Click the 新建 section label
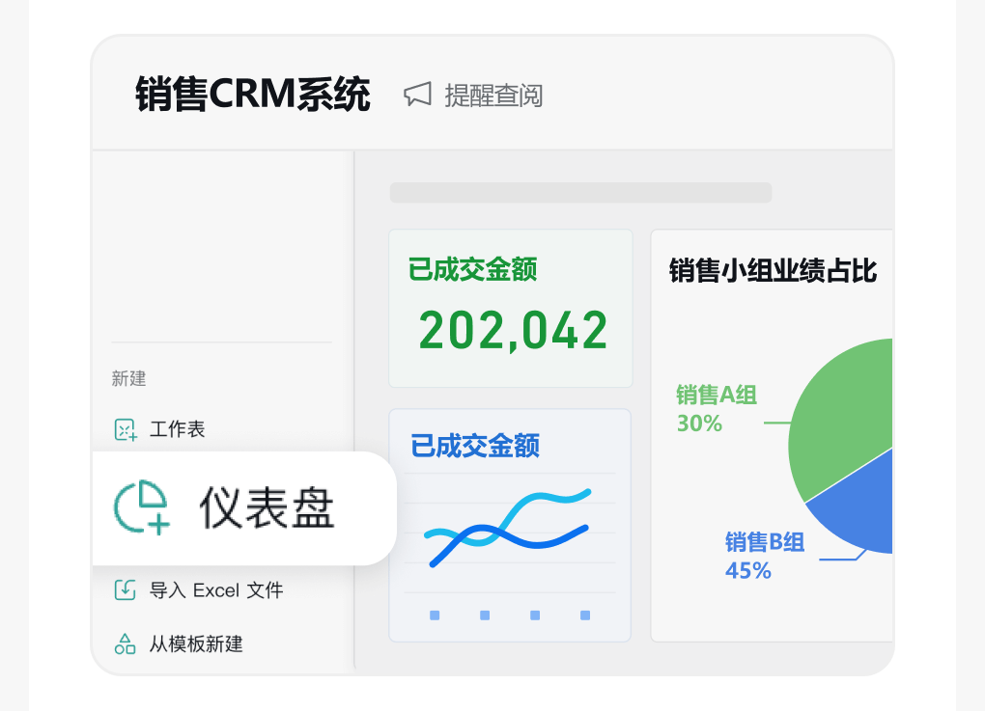985x711 pixels. pyautogui.click(x=128, y=378)
